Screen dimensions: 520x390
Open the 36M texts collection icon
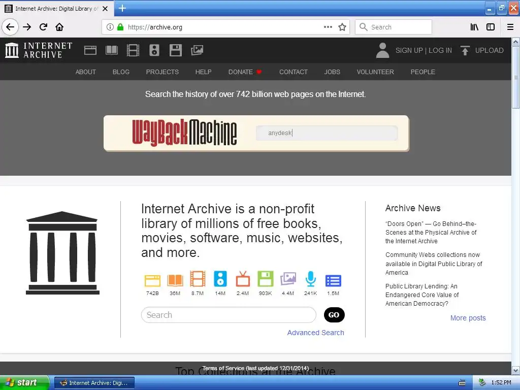[x=175, y=280]
